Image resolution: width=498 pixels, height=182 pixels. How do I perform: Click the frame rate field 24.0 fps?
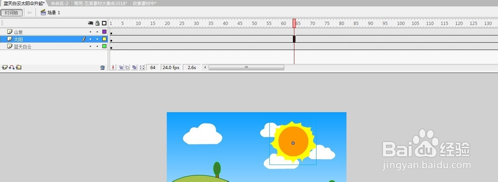point(171,68)
